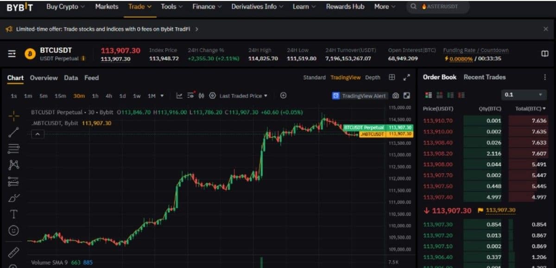Open the chart display settings icon
Screen dimensions: 556x268
point(190,96)
